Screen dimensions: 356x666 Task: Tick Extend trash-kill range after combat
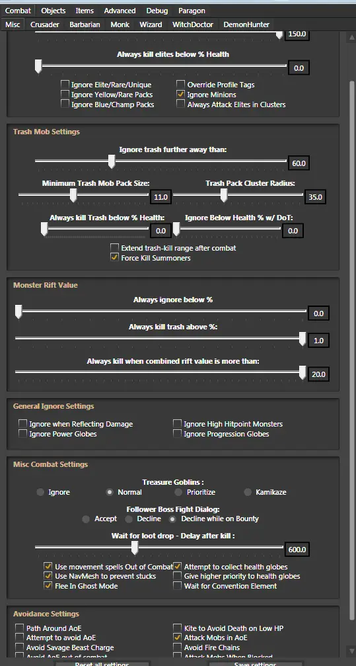[114, 247]
